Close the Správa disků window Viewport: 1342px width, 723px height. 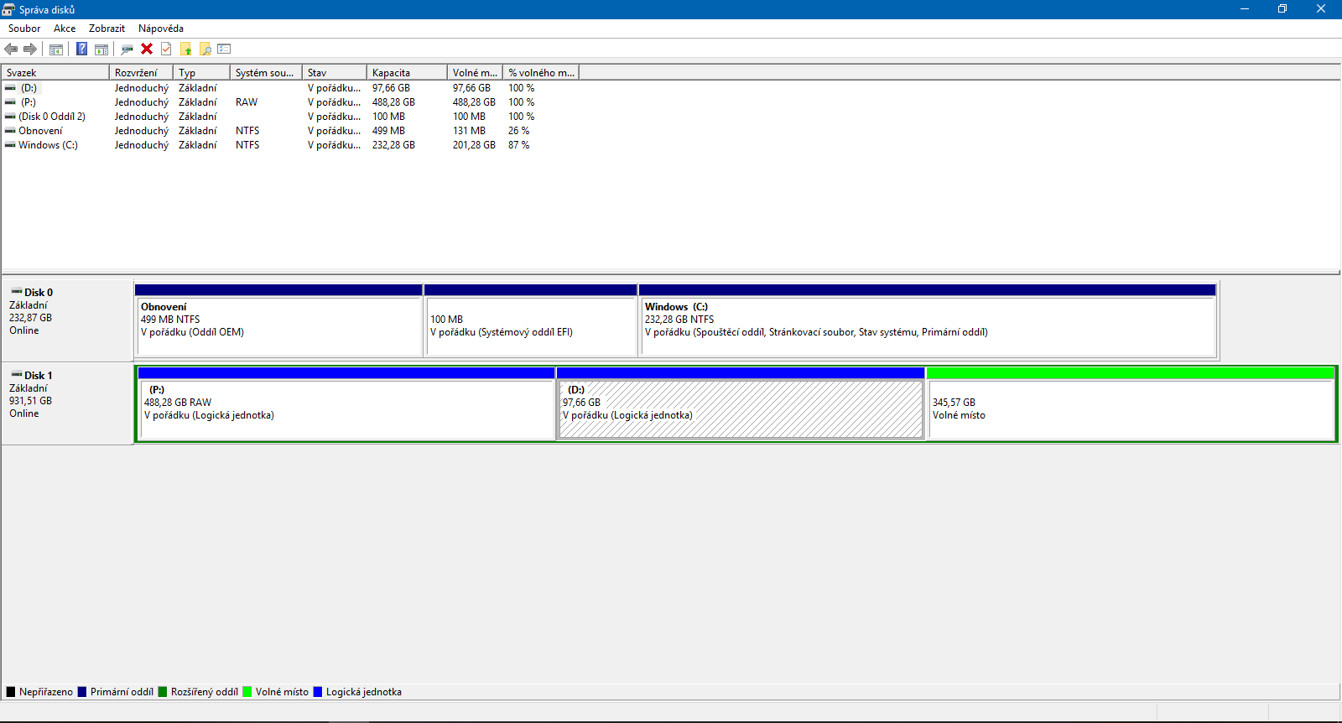[x=1321, y=9]
